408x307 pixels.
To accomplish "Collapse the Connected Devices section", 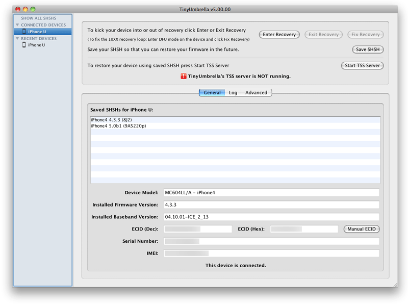I will tap(18, 25).
